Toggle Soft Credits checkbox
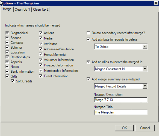Viewport: 159px width, 136px height. click(x=13, y=81)
